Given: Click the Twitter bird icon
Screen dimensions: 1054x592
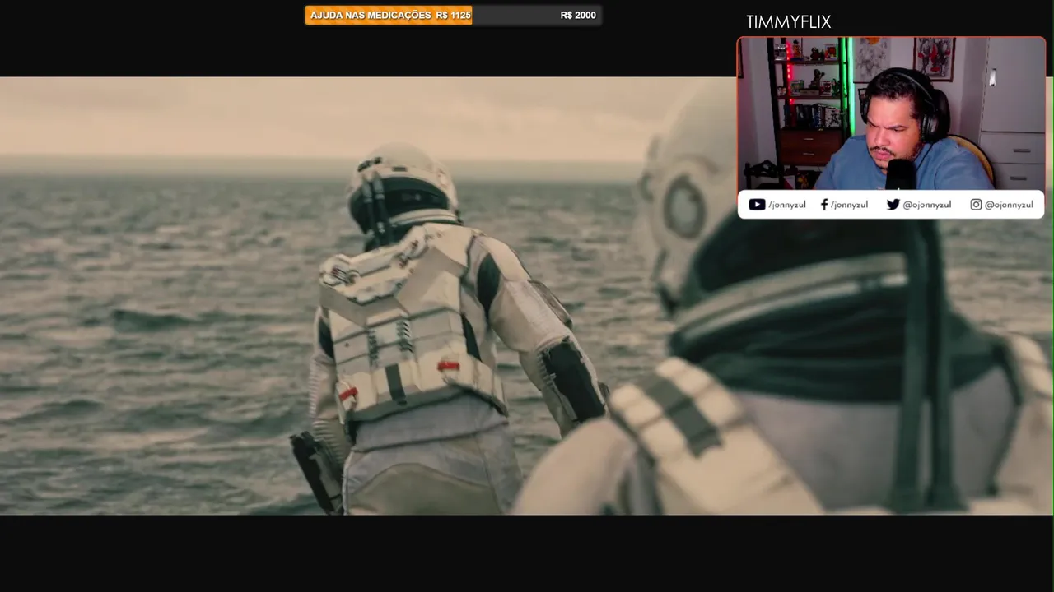Looking at the screenshot, I should 893,205.
